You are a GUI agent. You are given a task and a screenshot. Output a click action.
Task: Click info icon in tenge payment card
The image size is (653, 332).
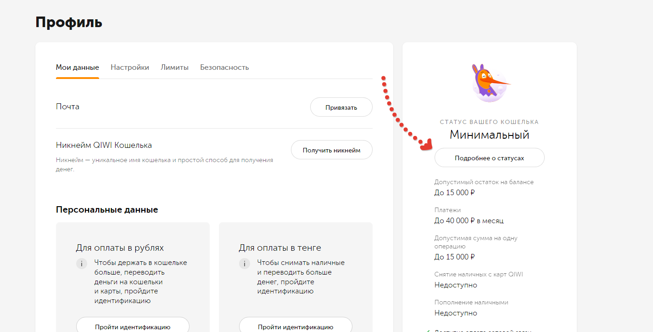(245, 264)
